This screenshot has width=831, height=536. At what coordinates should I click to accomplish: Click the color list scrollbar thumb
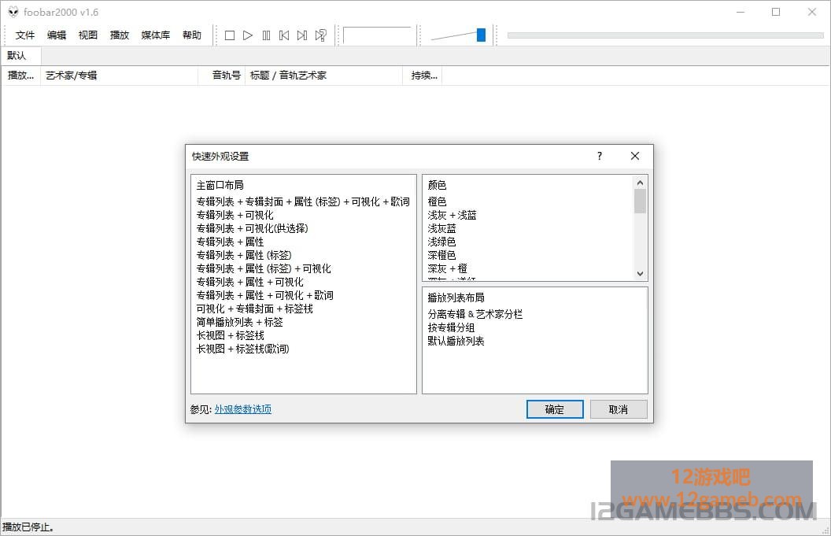click(x=641, y=201)
